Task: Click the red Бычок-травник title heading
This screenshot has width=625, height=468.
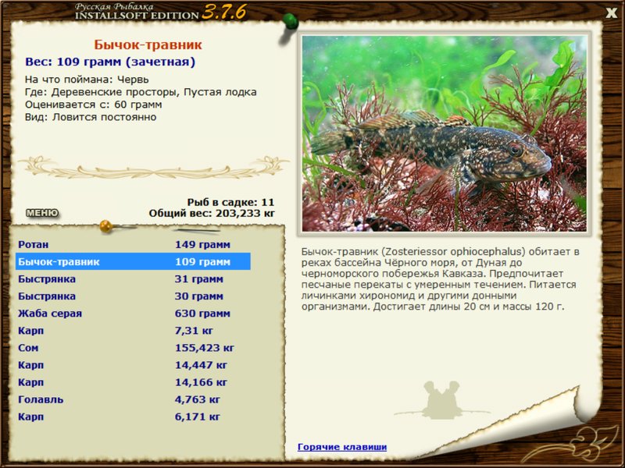Action: (x=148, y=44)
